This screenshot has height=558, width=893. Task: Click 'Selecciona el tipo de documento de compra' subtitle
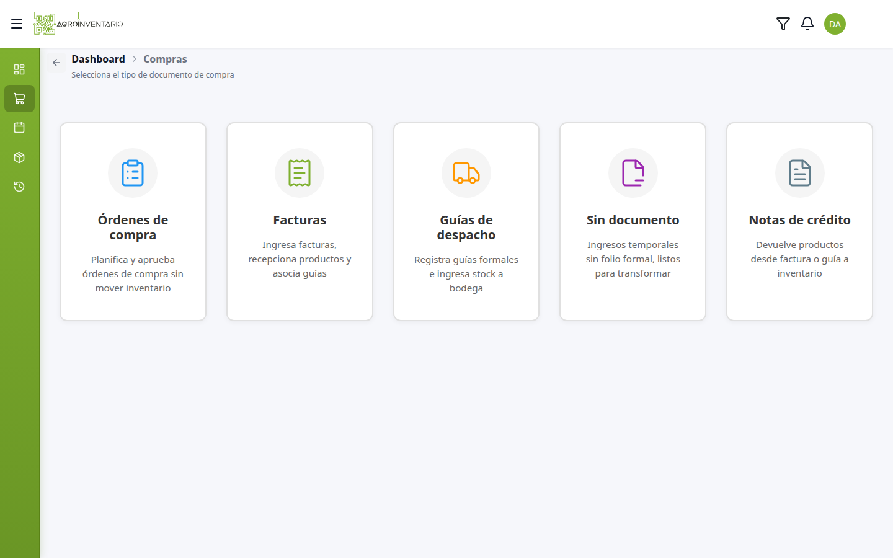coord(153,74)
